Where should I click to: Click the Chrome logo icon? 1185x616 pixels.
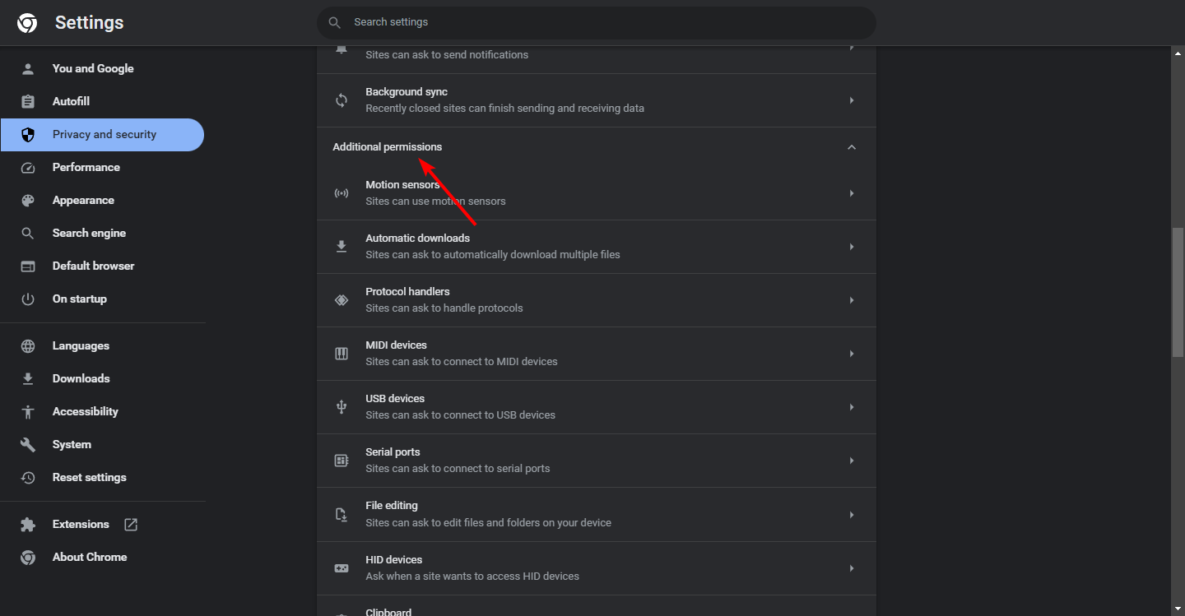coord(27,23)
